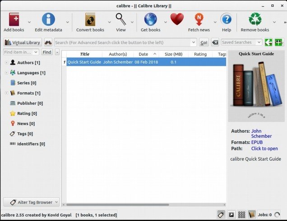The width and height of the screenshot is (287, 221).
Task: Click the red heart donate icon
Action: tap(177, 19)
